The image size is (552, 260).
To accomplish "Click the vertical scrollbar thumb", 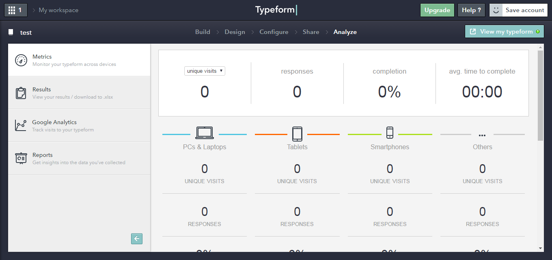I will pos(540,95).
